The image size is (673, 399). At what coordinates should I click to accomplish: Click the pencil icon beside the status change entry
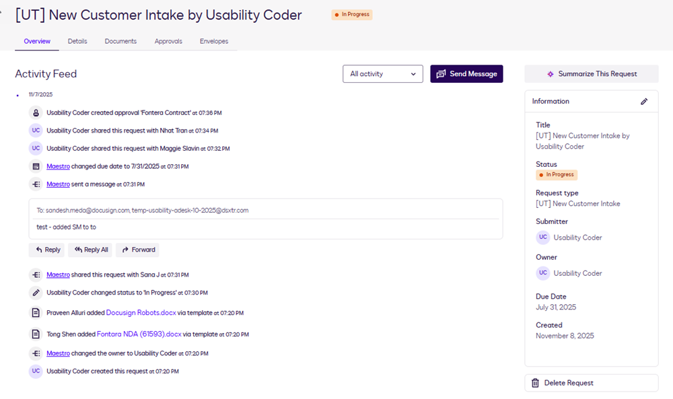click(36, 293)
